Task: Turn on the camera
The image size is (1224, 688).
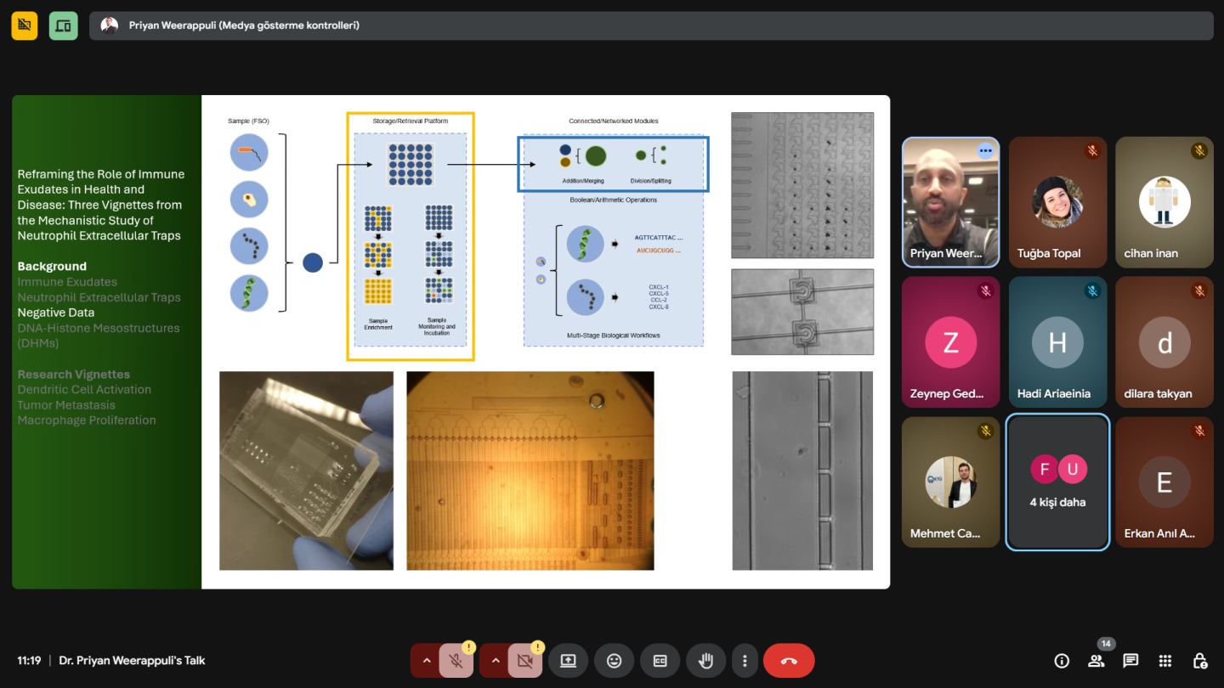Action: [524, 661]
